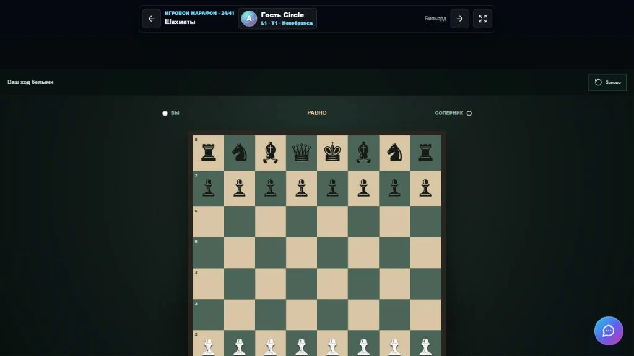Click the Бильярд next game label
The height and width of the screenshot is (356, 634).
(x=435, y=19)
